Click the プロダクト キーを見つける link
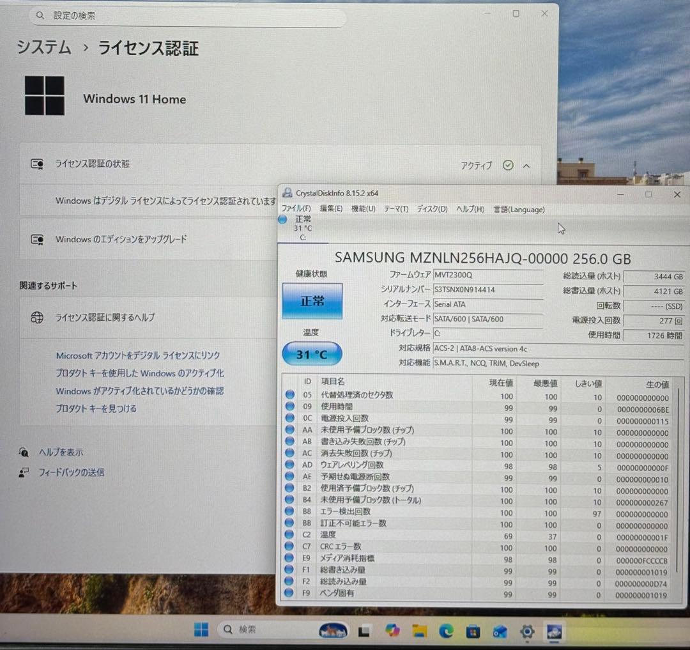Image resolution: width=690 pixels, height=650 pixels. pos(98,408)
